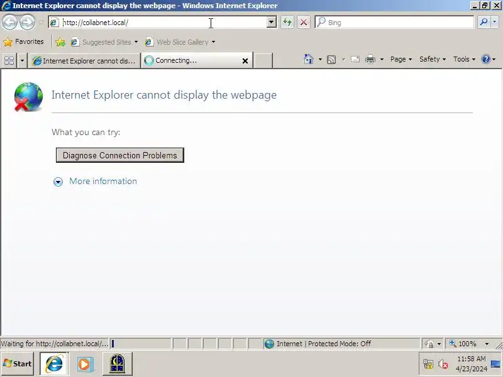Open the Help question mark menu
Image resolution: width=503 pixels, height=377 pixels.
[489, 59]
